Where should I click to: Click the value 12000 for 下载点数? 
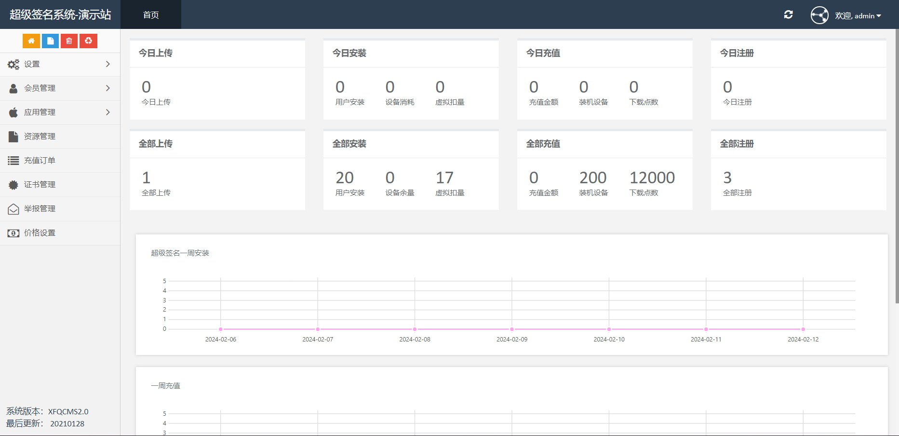click(x=652, y=177)
